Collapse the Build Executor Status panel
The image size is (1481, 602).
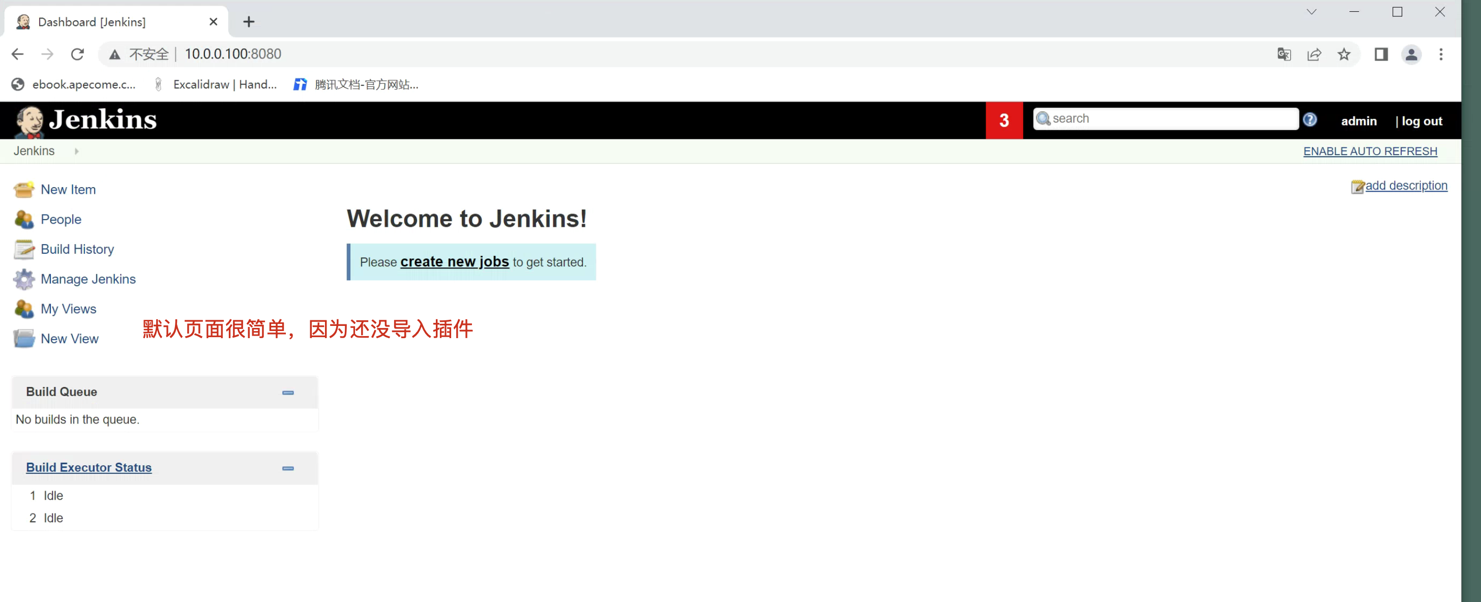(x=287, y=469)
